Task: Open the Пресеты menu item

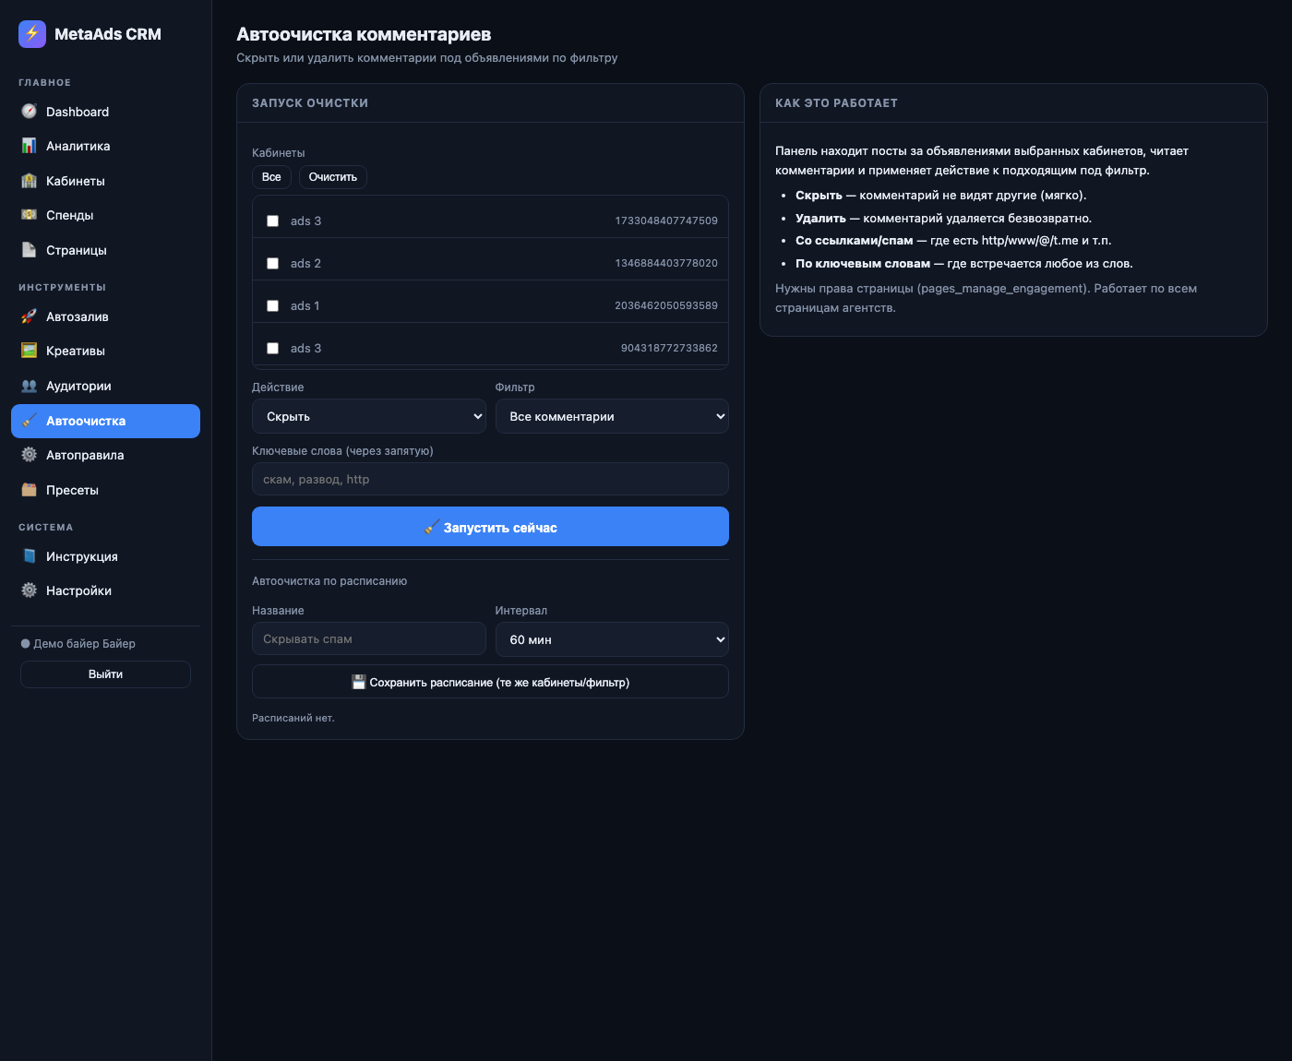Action: [x=105, y=490]
